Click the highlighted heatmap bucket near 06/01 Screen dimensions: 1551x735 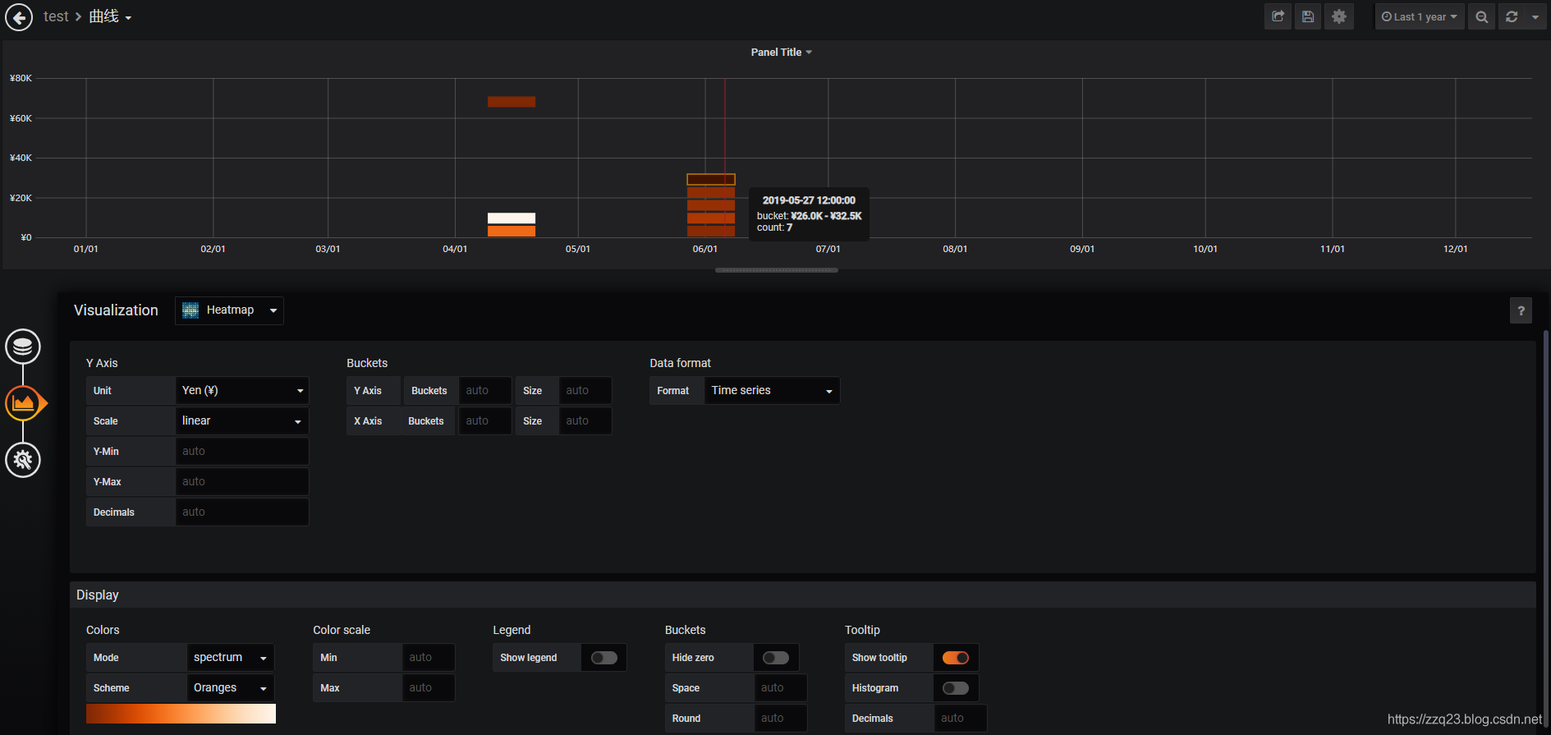[711, 179]
